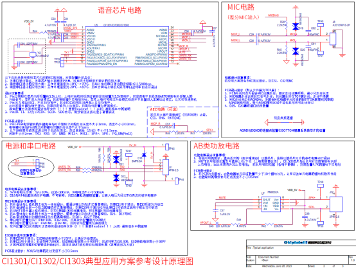This screenshot has height=268, width=356.
Task: Select the TP41 test point symbol
Action: click(x=321, y=53)
